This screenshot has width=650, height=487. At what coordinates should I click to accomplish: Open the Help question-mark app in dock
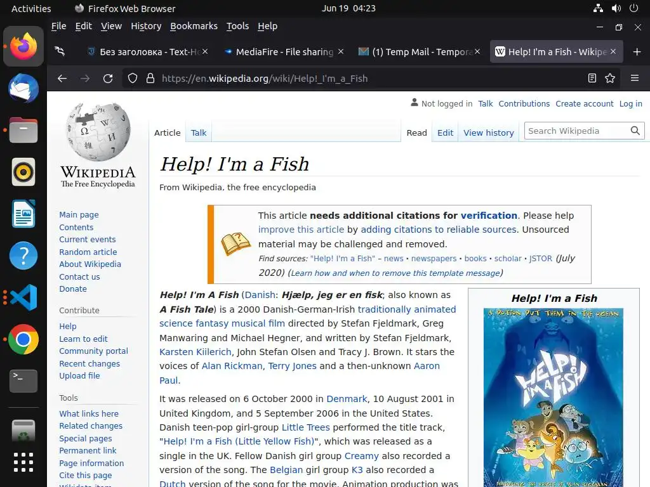point(23,256)
